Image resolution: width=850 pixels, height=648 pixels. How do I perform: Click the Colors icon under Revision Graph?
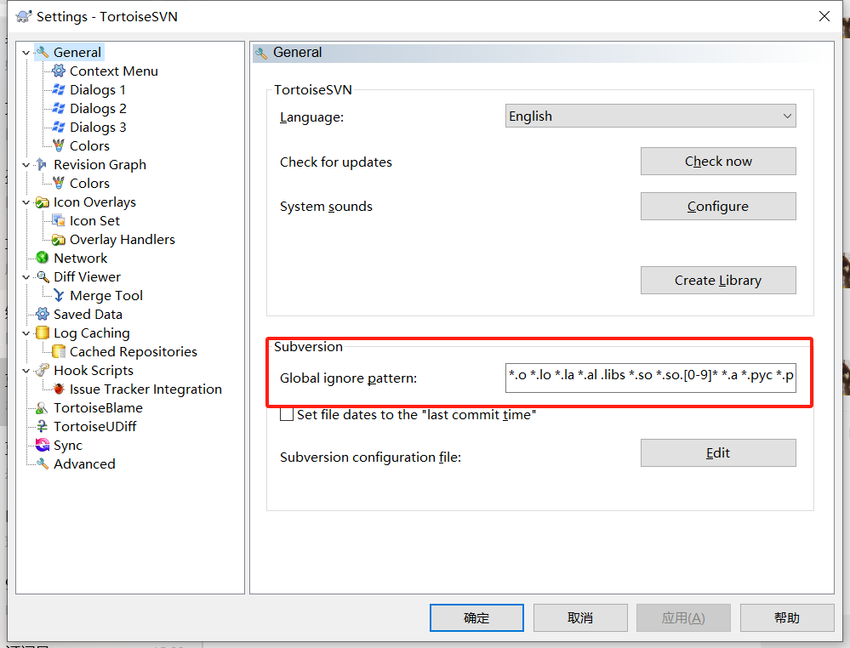click(59, 183)
